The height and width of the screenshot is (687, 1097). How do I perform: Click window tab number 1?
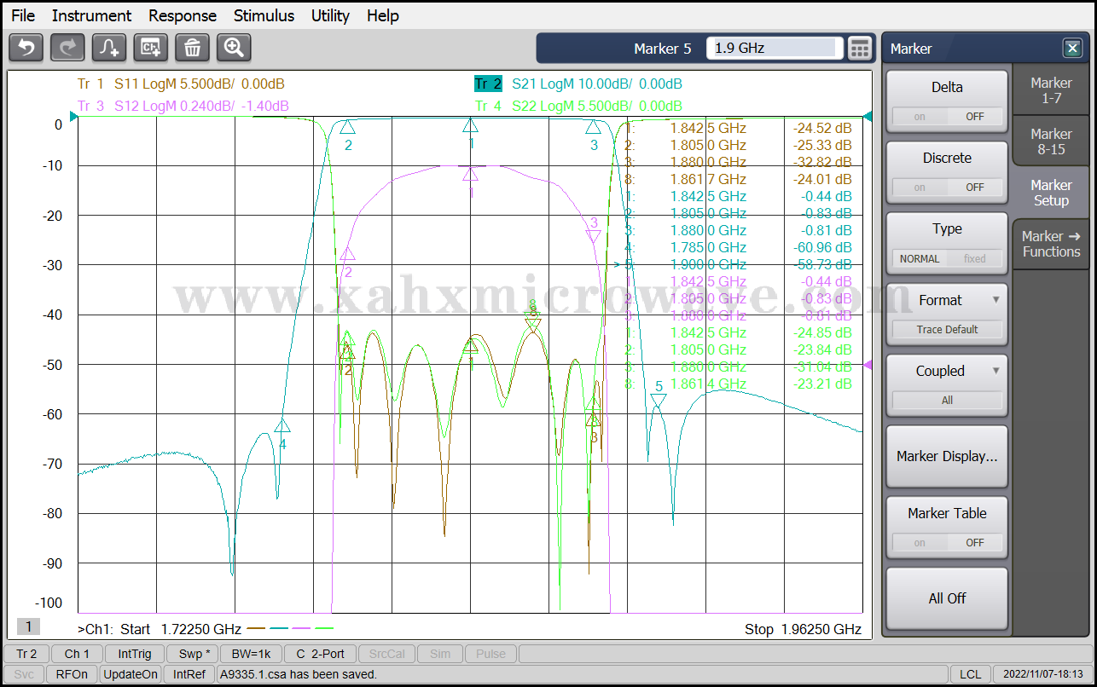(x=28, y=626)
